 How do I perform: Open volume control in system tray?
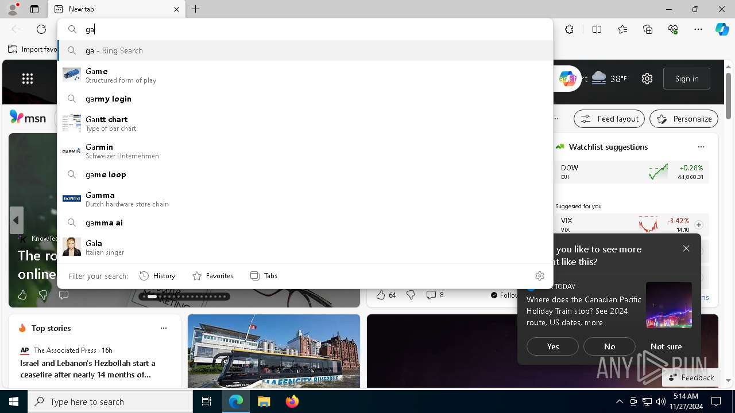tap(661, 402)
